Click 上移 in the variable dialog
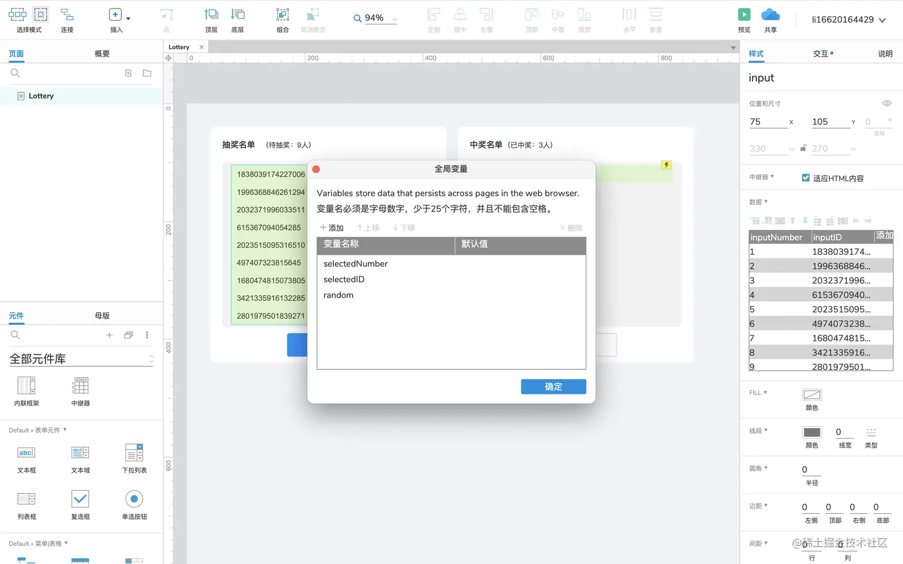 [x=368, y=228]
